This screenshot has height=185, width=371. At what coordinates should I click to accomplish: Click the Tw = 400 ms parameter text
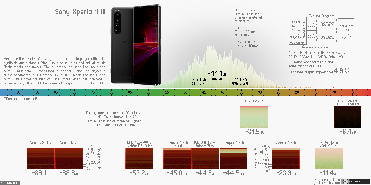coord(245,31)
